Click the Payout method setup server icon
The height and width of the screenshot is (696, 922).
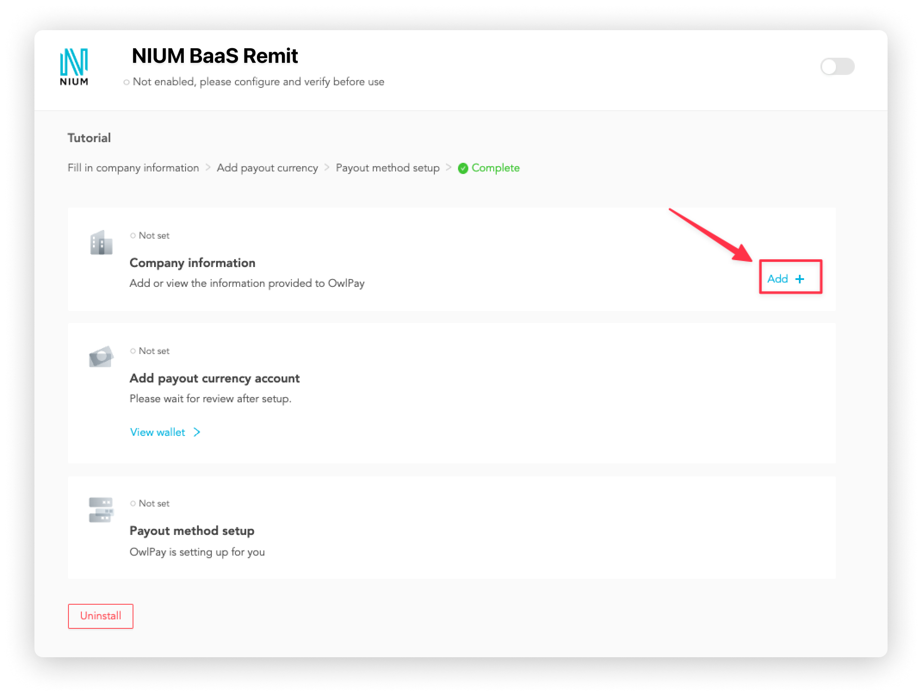101,510
